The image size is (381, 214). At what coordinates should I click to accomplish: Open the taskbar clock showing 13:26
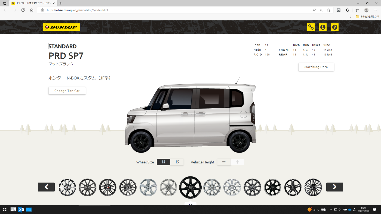click(x=364, y=210)
